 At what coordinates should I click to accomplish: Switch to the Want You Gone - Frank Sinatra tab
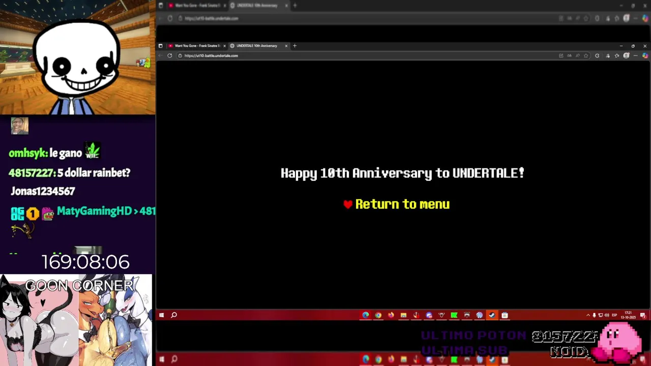coord(196,46)
